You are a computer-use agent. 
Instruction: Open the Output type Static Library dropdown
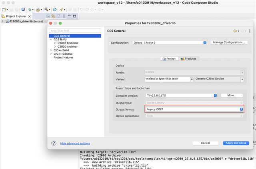click(194, 103)
